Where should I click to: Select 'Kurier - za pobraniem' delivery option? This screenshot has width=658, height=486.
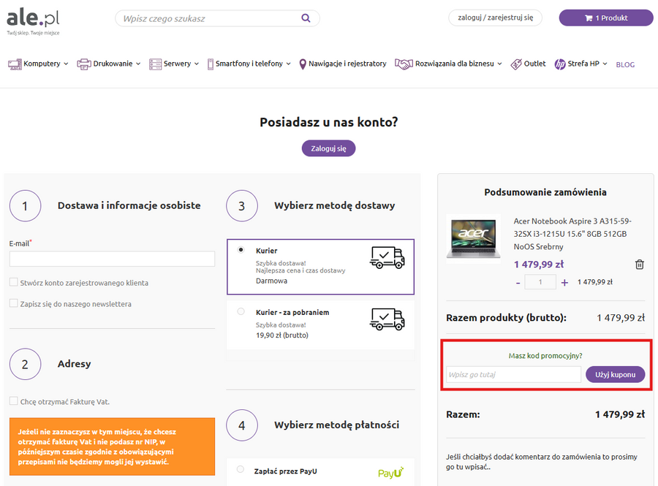[x=241, y=312]
